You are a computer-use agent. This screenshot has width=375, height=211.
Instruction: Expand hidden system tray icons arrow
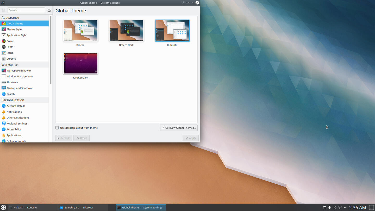click(345, 208)
